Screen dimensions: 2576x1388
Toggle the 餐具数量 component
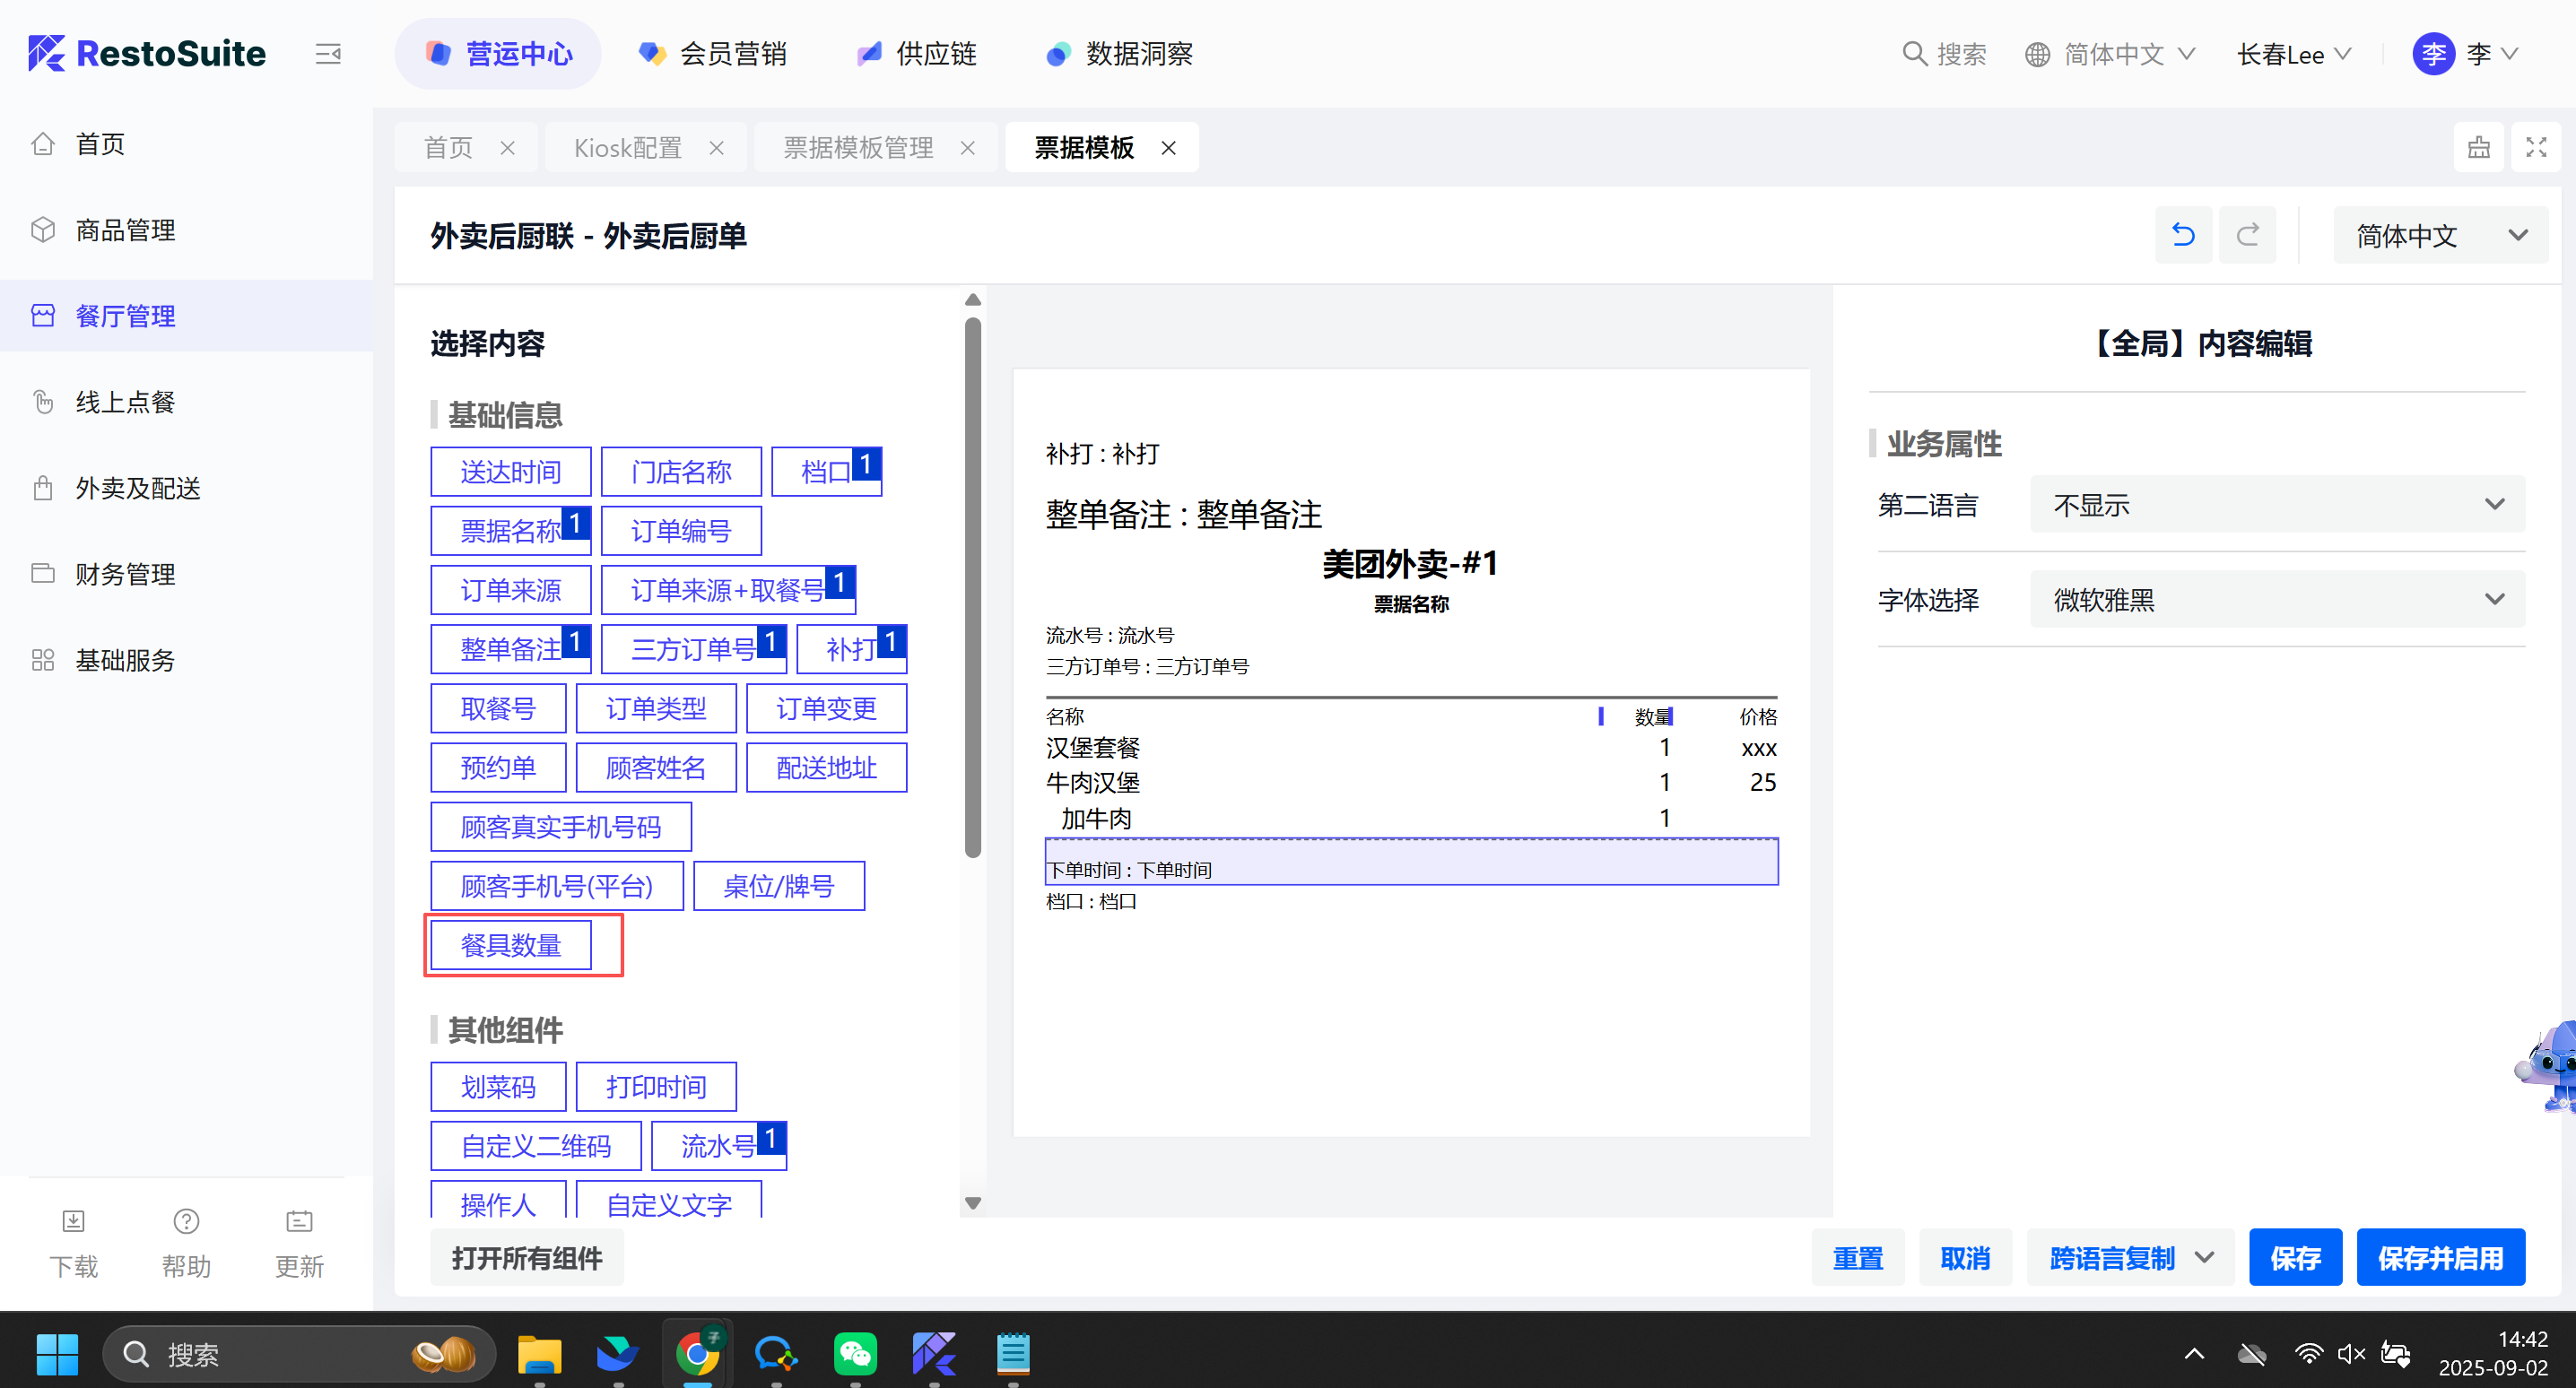(510, 945)
